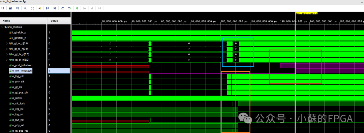Select signal o_gt_pcs_clk

(x=20, y=92)
